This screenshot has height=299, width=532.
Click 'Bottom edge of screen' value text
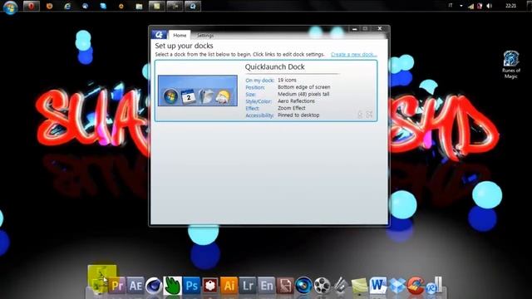[x=304, y=87]
